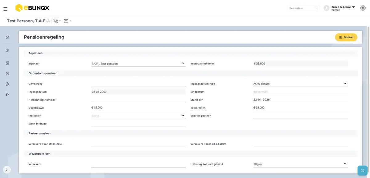Save the form with Opslaan
Viewport: 370px width, 178px height.
(x=346, y=37)
